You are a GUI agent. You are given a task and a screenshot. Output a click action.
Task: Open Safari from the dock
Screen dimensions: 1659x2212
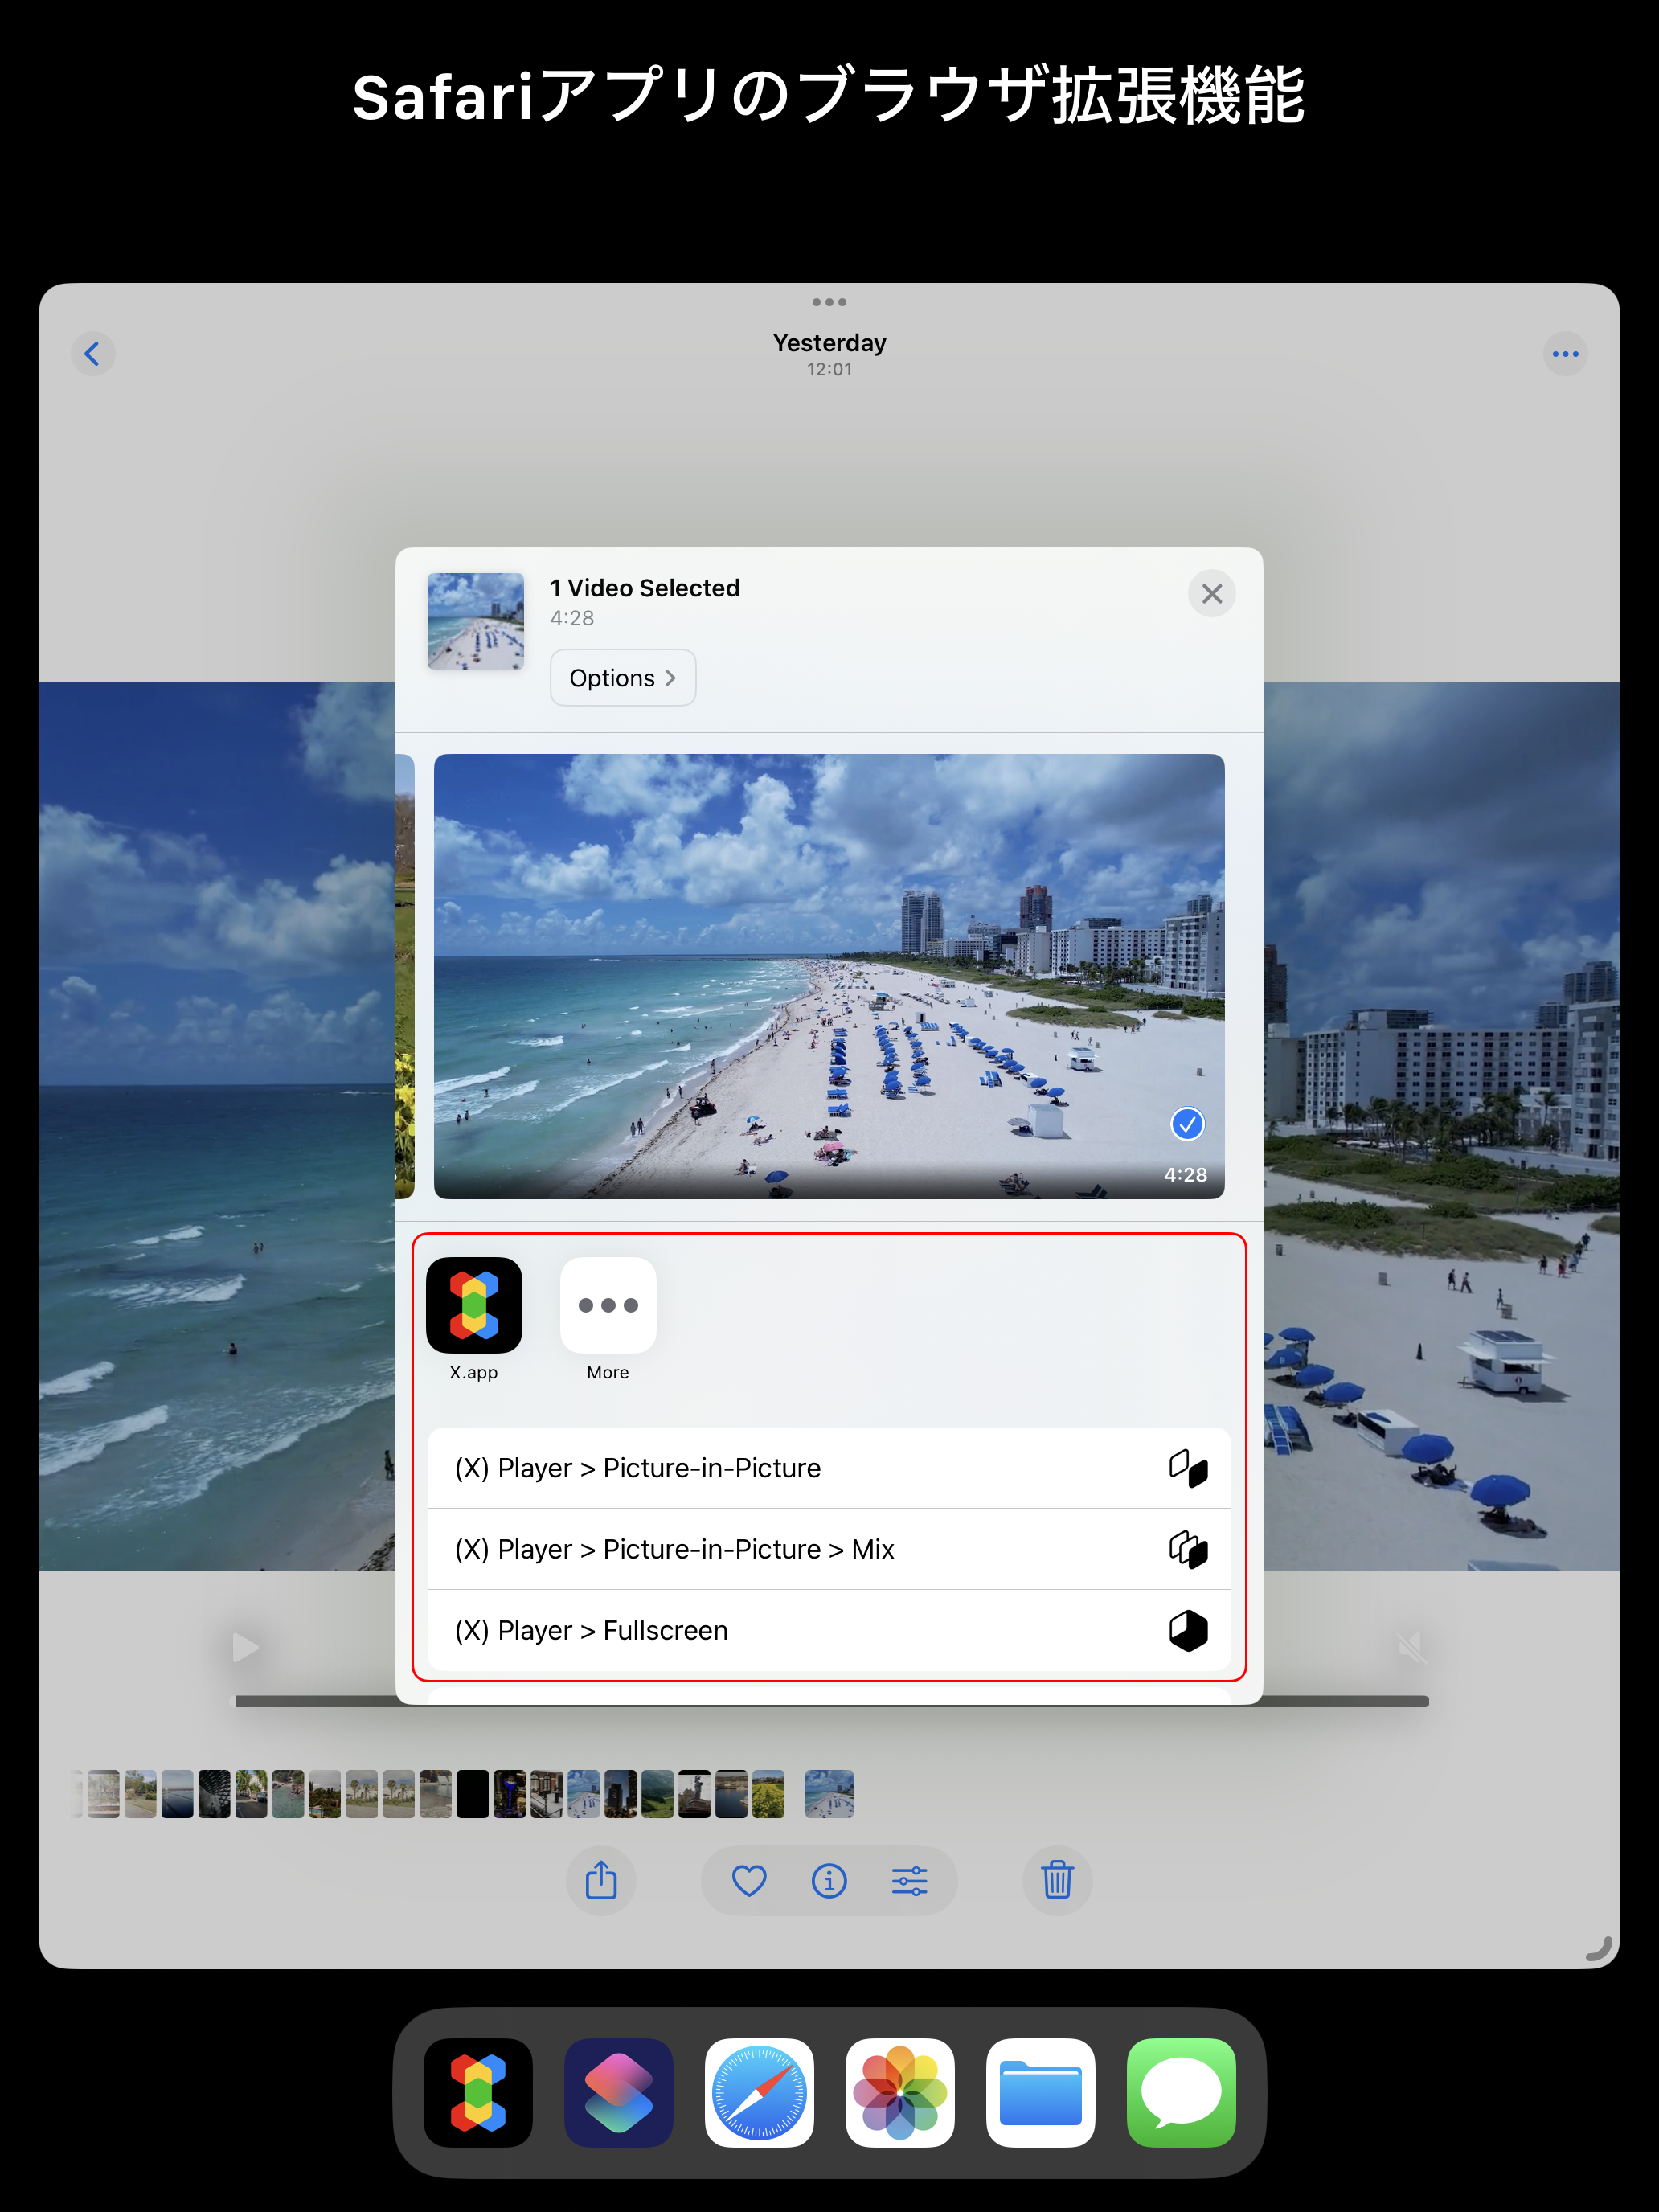click(759, 2092)
